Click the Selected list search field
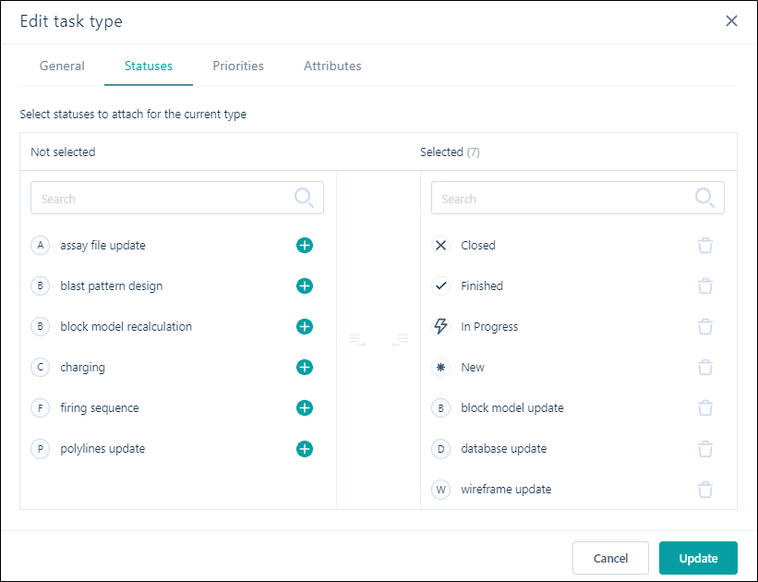This screenshot has height=582, width=758. (578, 198)
